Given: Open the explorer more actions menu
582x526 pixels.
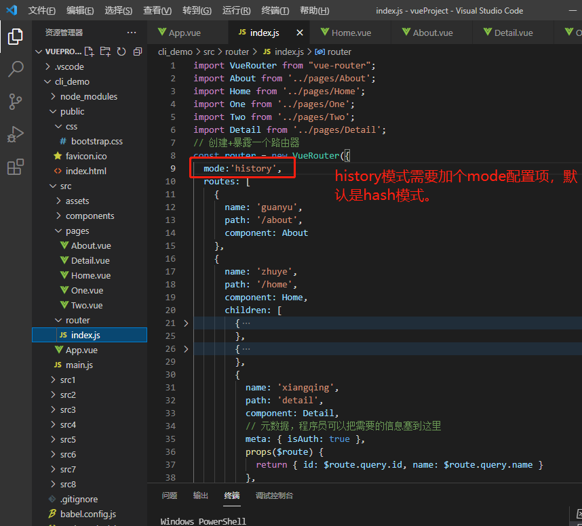Looking at the screenshot, I should [x=132, y=33].
